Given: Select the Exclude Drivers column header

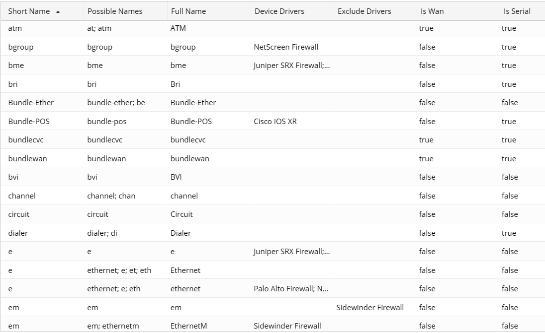Looking at the screenshot, I should click(x=364, y=11).
